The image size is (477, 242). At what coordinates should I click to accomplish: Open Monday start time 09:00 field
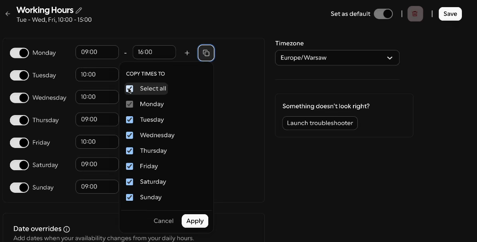(x=97, y=52)
